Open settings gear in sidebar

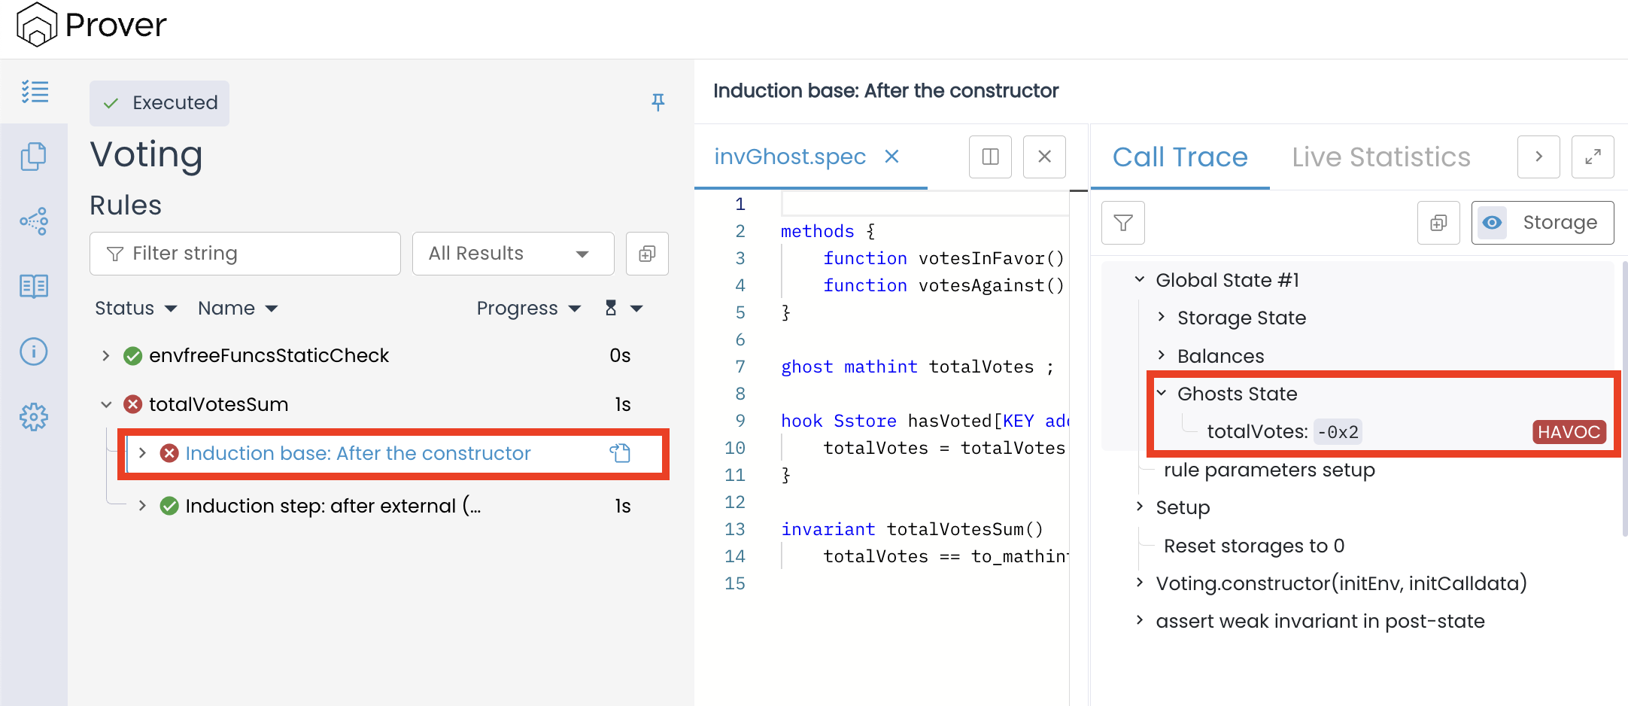[34, 416]
